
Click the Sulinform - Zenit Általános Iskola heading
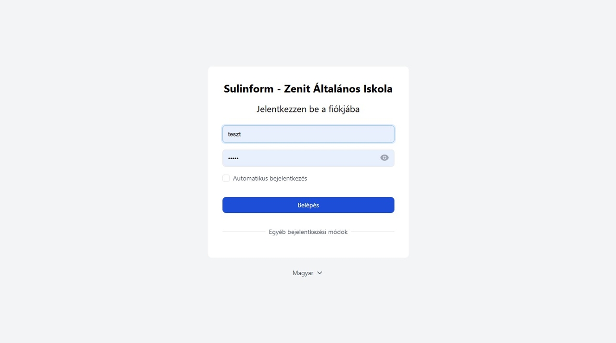point(308,89)
